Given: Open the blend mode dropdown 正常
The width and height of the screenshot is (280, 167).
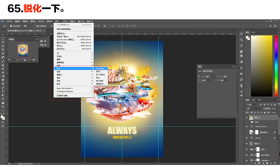Looking at the screenshot, I should pyautogui.click(x=253, y=109).
